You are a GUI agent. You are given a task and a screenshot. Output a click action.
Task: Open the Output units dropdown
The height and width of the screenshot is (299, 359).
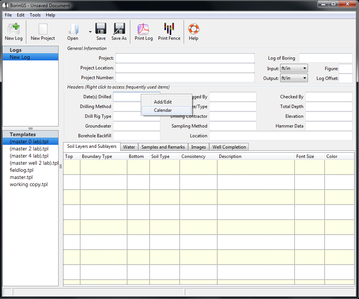[294, 78]
